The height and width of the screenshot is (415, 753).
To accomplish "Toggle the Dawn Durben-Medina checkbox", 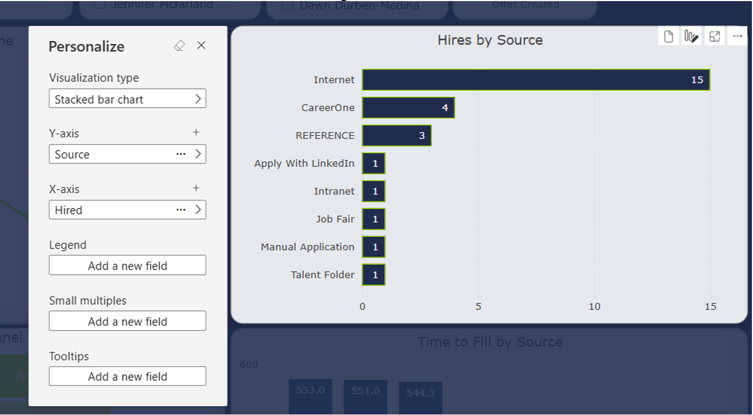I will point(288,5).
